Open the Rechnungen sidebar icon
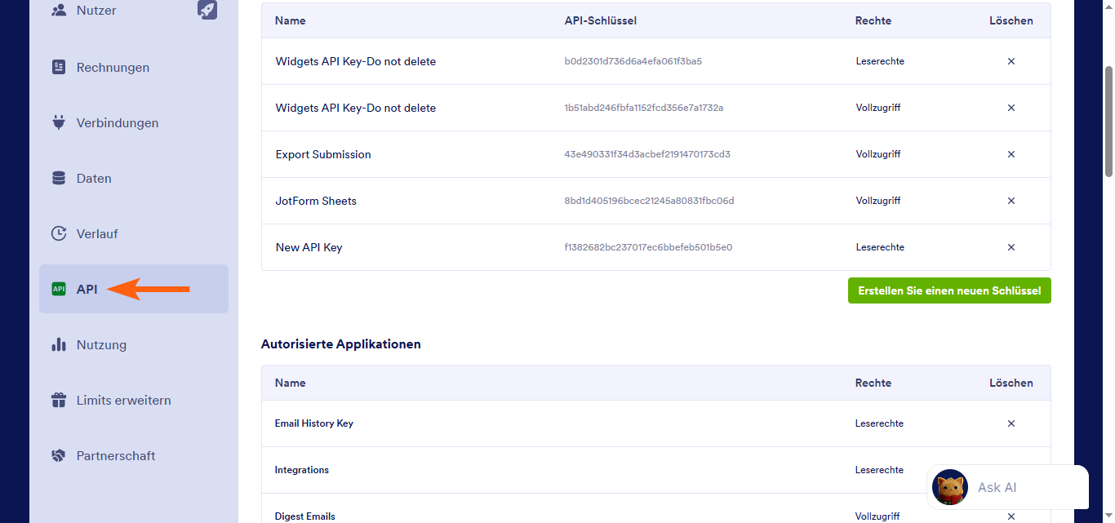This screenshot has height=523, width=1115. 59,67
